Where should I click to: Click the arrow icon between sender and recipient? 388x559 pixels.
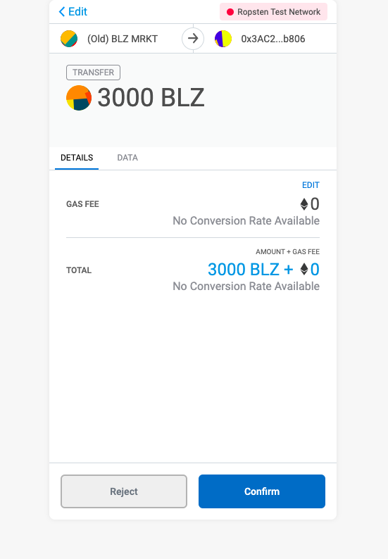pyautogui.click(x=193, y=39)
